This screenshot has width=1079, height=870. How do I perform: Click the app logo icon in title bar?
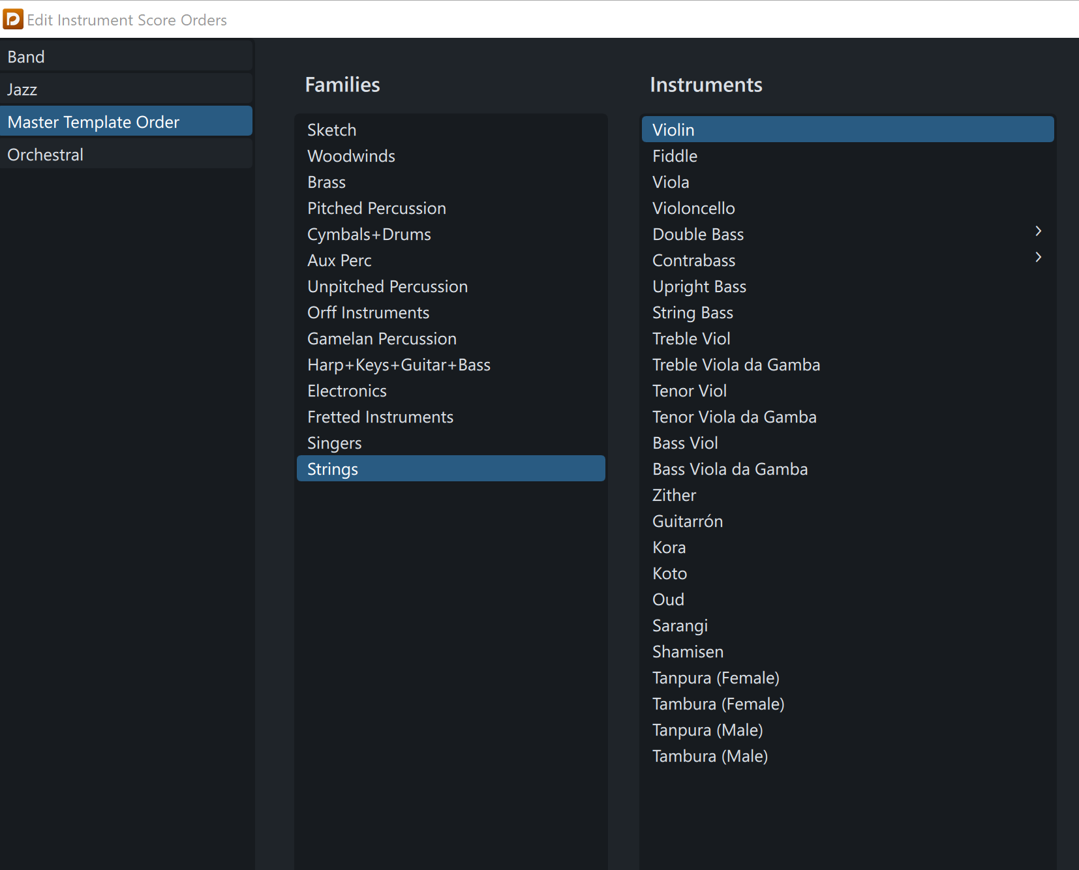12,20
